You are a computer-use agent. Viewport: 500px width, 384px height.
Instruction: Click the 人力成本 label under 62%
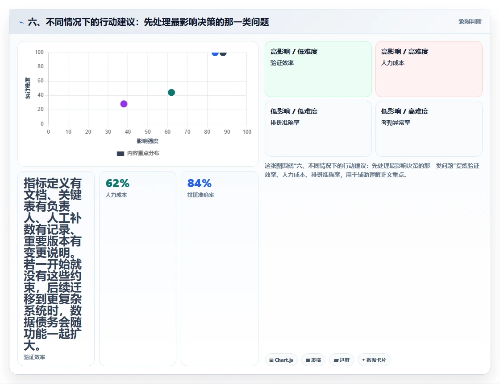[116, 195]
